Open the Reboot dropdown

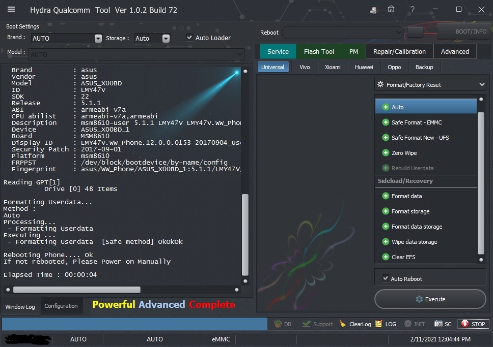tap(343, 33)
